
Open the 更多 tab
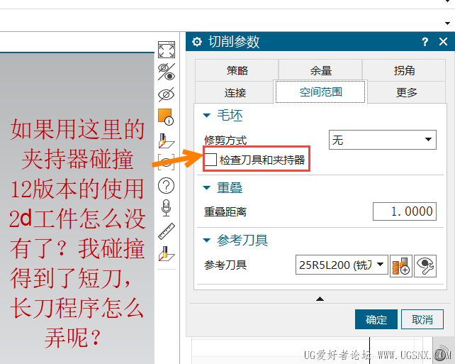tap(407, 92)
